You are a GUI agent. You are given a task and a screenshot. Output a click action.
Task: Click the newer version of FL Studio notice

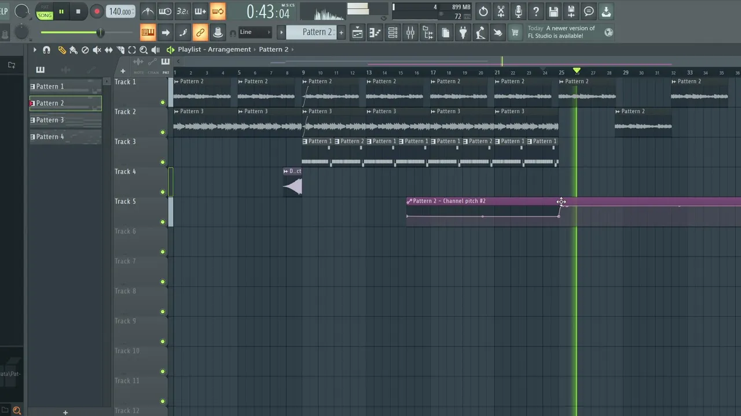tap(561, 32)
